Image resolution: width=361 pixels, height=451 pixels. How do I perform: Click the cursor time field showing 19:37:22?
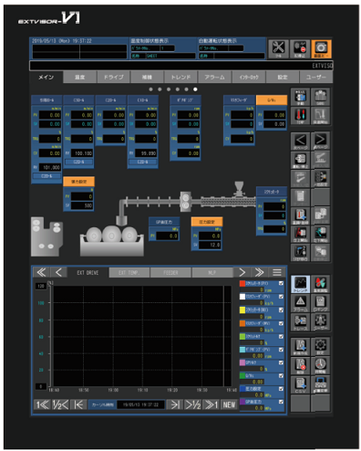141,404
